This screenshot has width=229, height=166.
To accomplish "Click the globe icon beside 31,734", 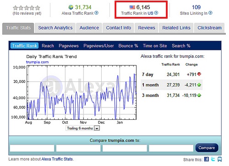I will point(71,7).
